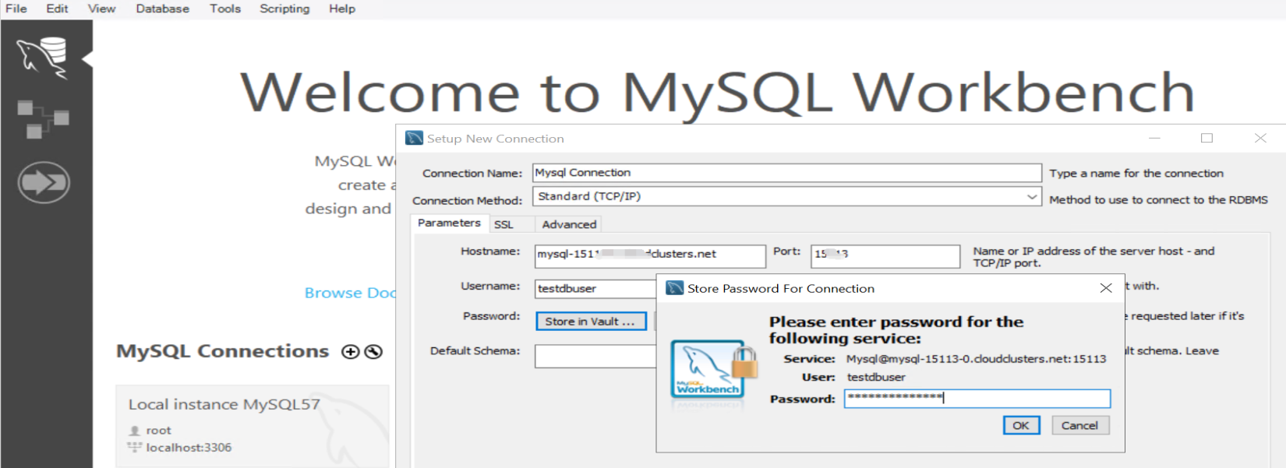Open the Tools menu
Viewport: 1286px width, 468px height.
pos(224,9)
